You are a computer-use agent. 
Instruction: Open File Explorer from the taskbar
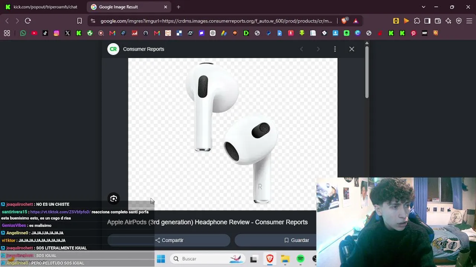(x=285, y=259)
